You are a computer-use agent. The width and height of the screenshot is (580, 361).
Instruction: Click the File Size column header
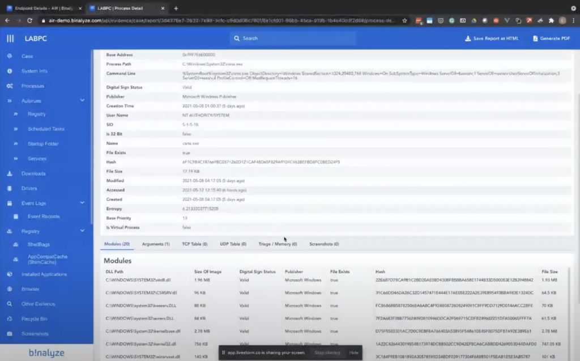pyautogui.click(x=549, y=271)
